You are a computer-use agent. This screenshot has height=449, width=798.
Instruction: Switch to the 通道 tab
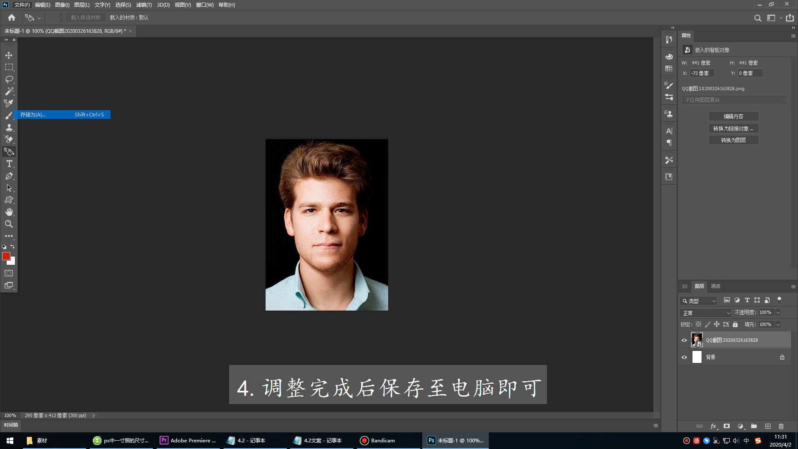[715, 286]
